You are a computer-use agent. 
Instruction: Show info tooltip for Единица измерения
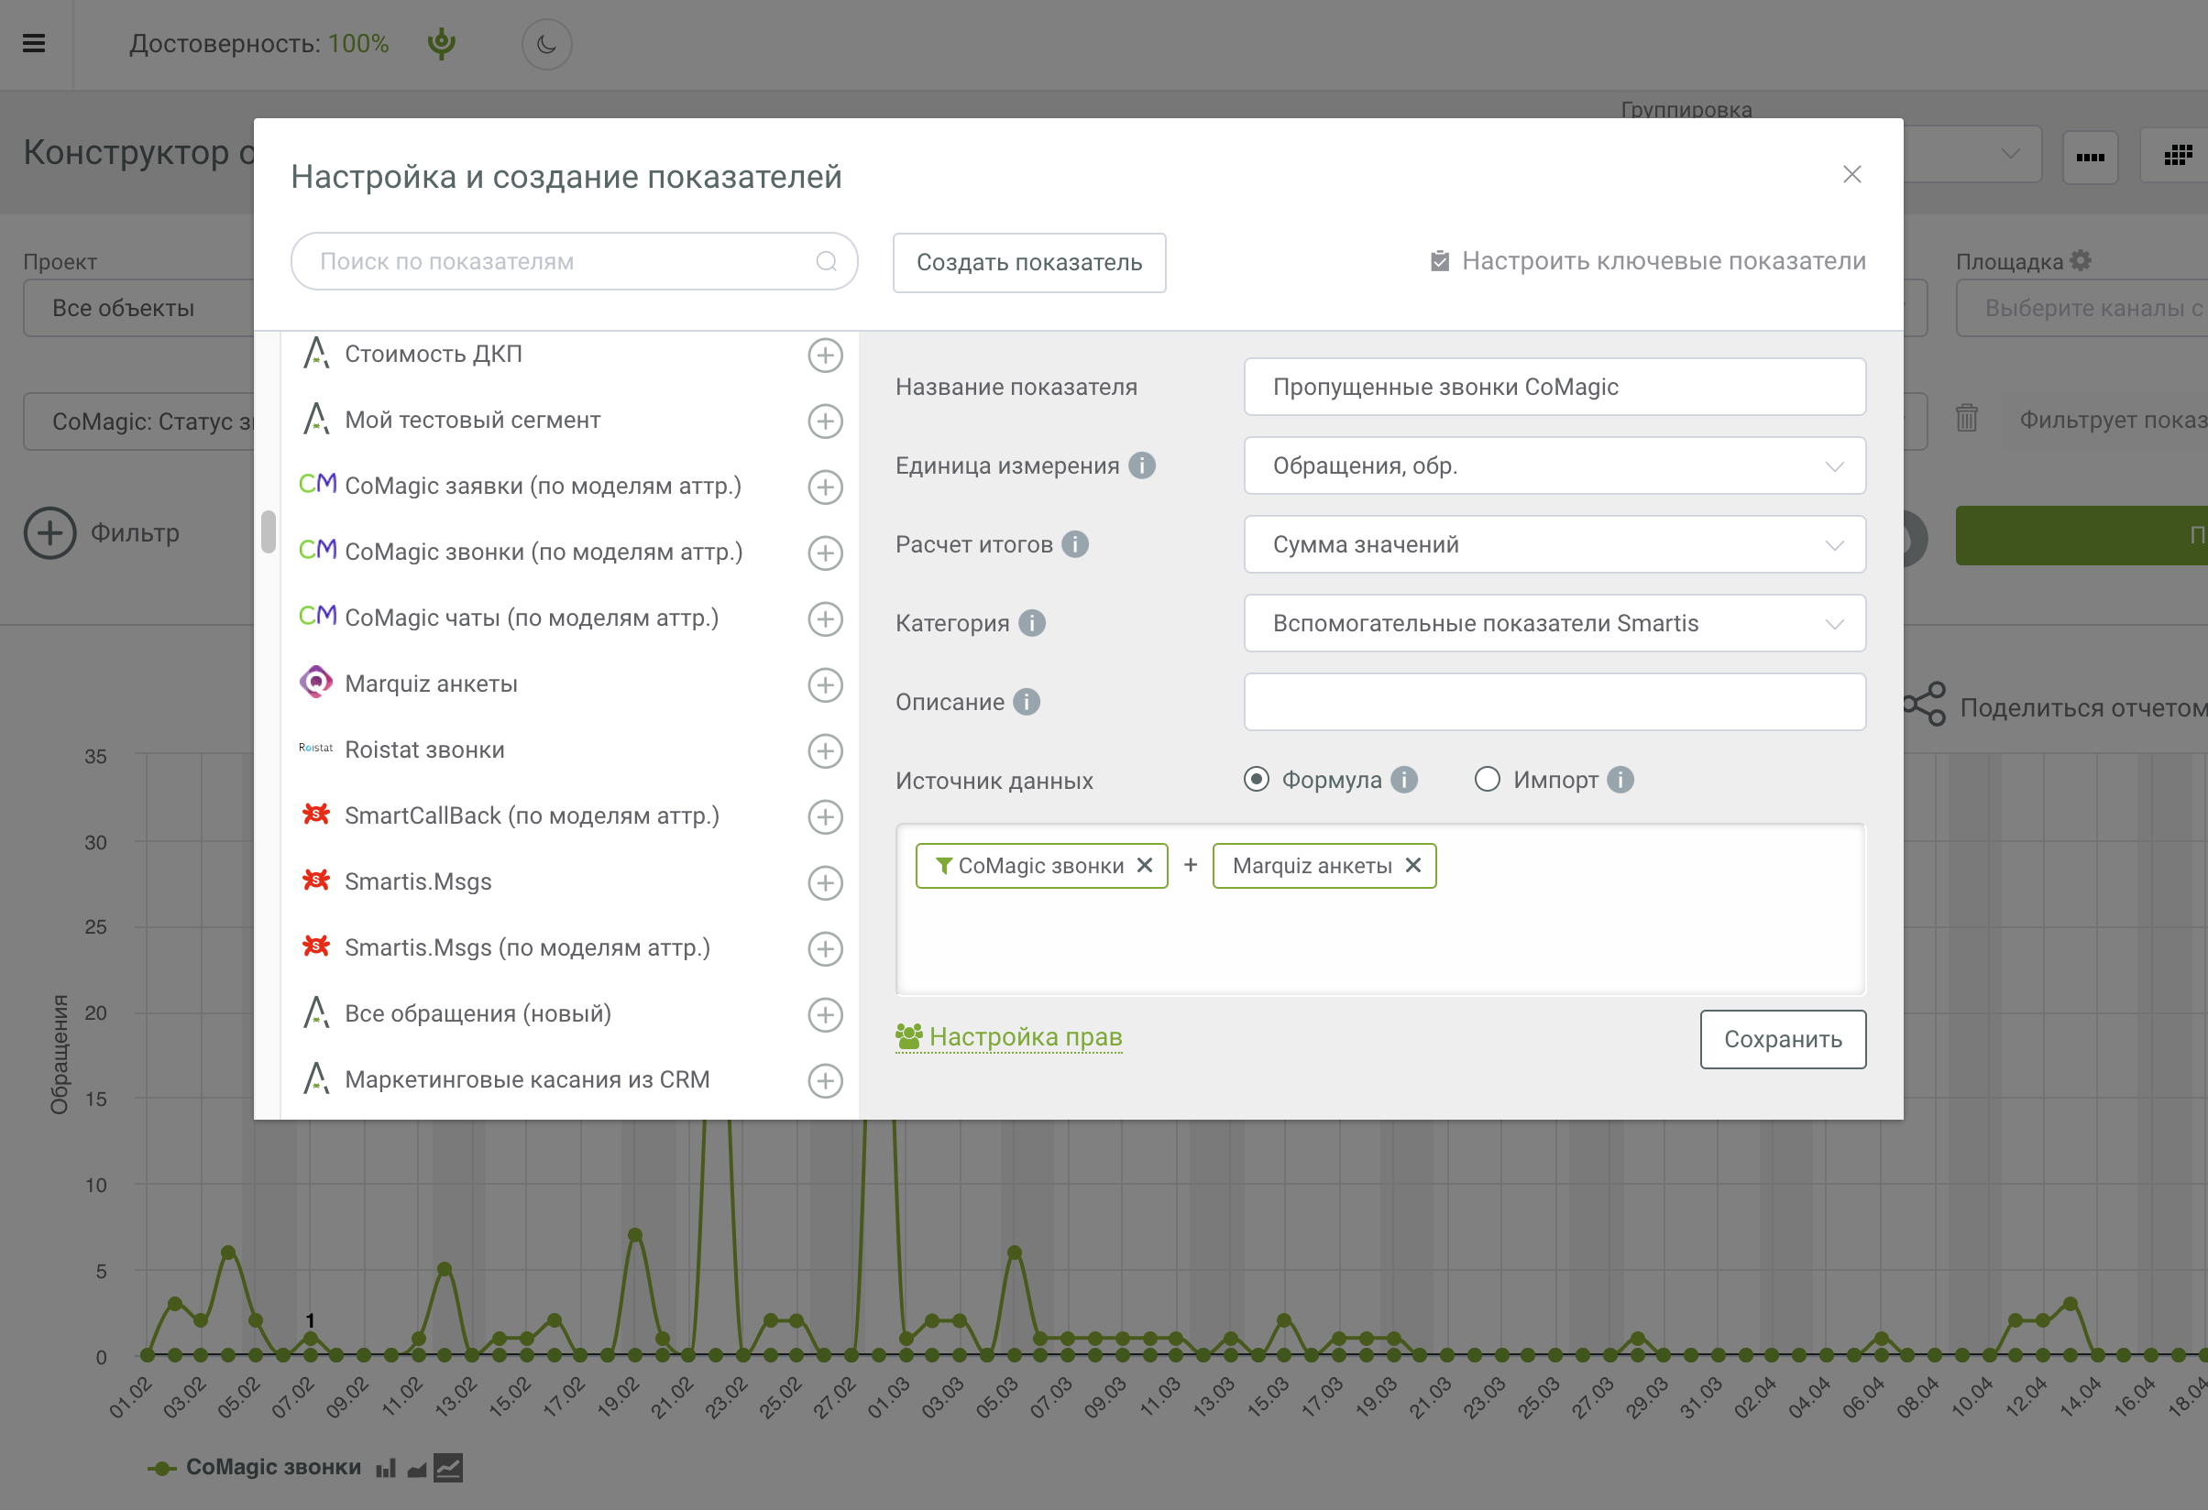pos(1141,465)
